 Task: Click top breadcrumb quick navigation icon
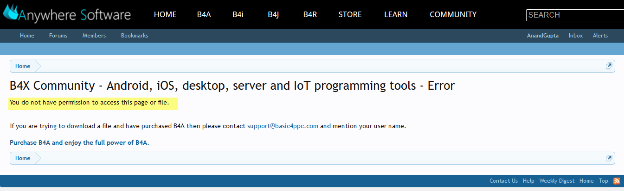click(609, 66)
